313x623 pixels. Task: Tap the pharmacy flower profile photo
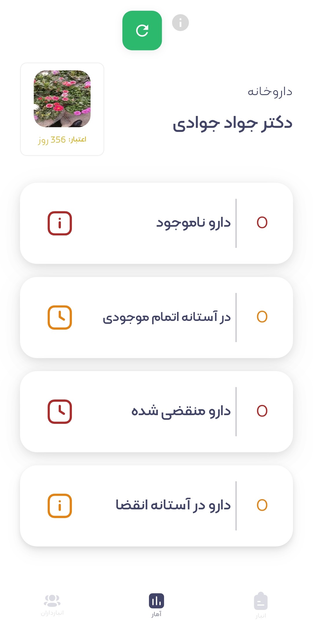click(x=62, y=99)
